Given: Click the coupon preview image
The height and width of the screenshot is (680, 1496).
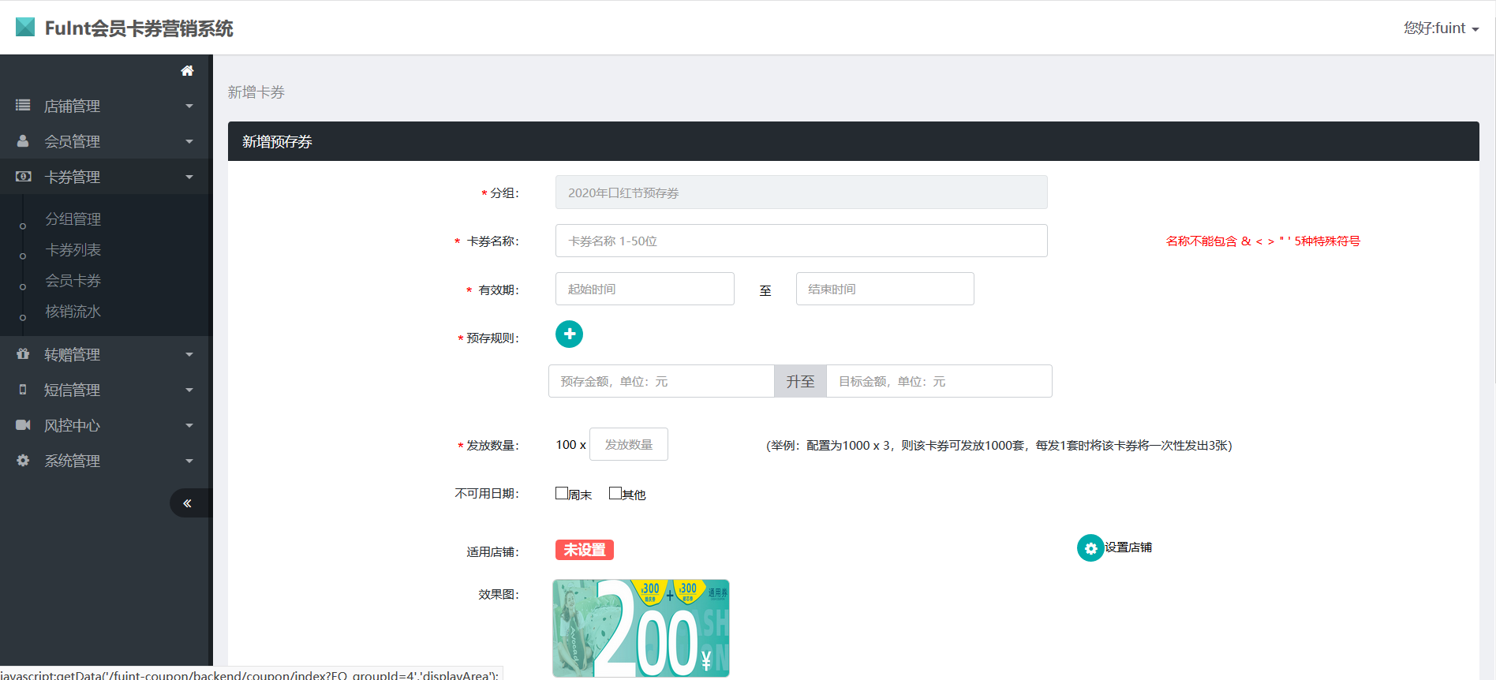Looking at the screenshot, I should [641, 628].
